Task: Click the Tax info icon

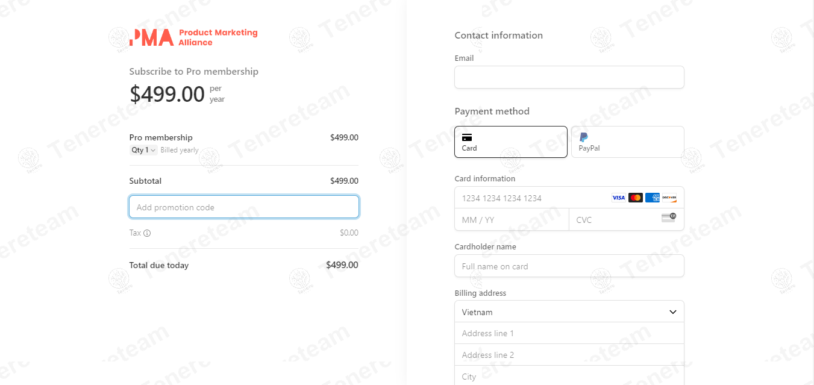Action: [147, 233]
